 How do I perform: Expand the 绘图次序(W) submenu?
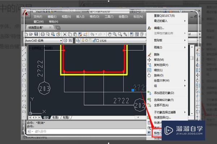167,81
